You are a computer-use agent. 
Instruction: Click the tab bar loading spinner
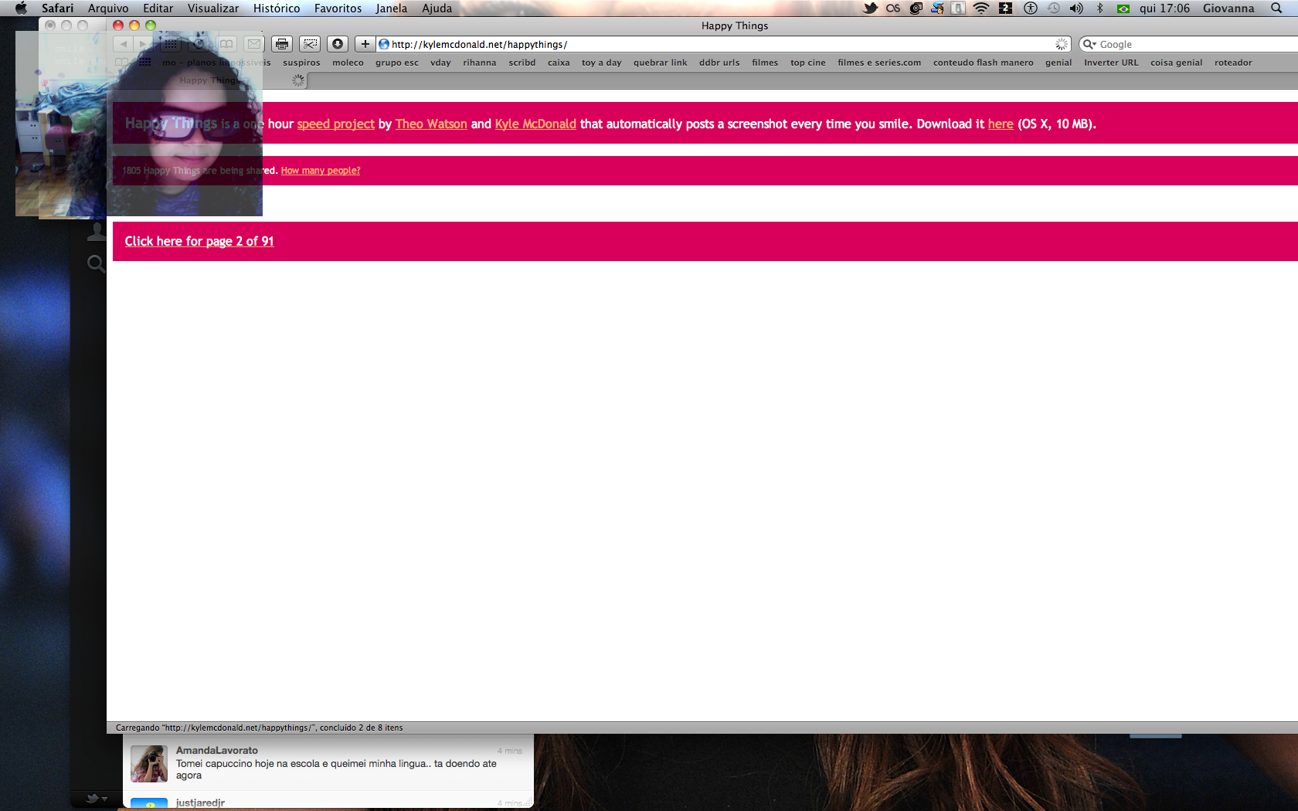tap(298, 80)
